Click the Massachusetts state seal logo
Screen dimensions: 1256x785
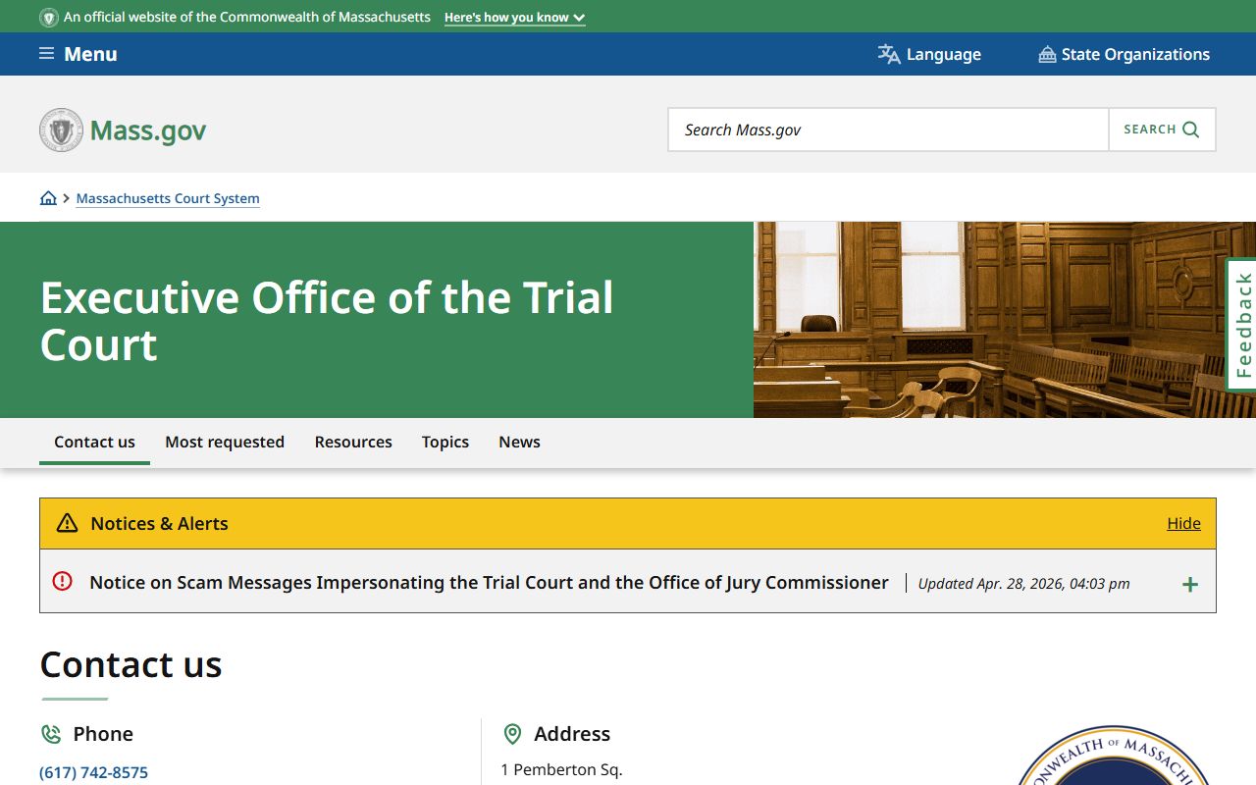click(x=61, y=130)
